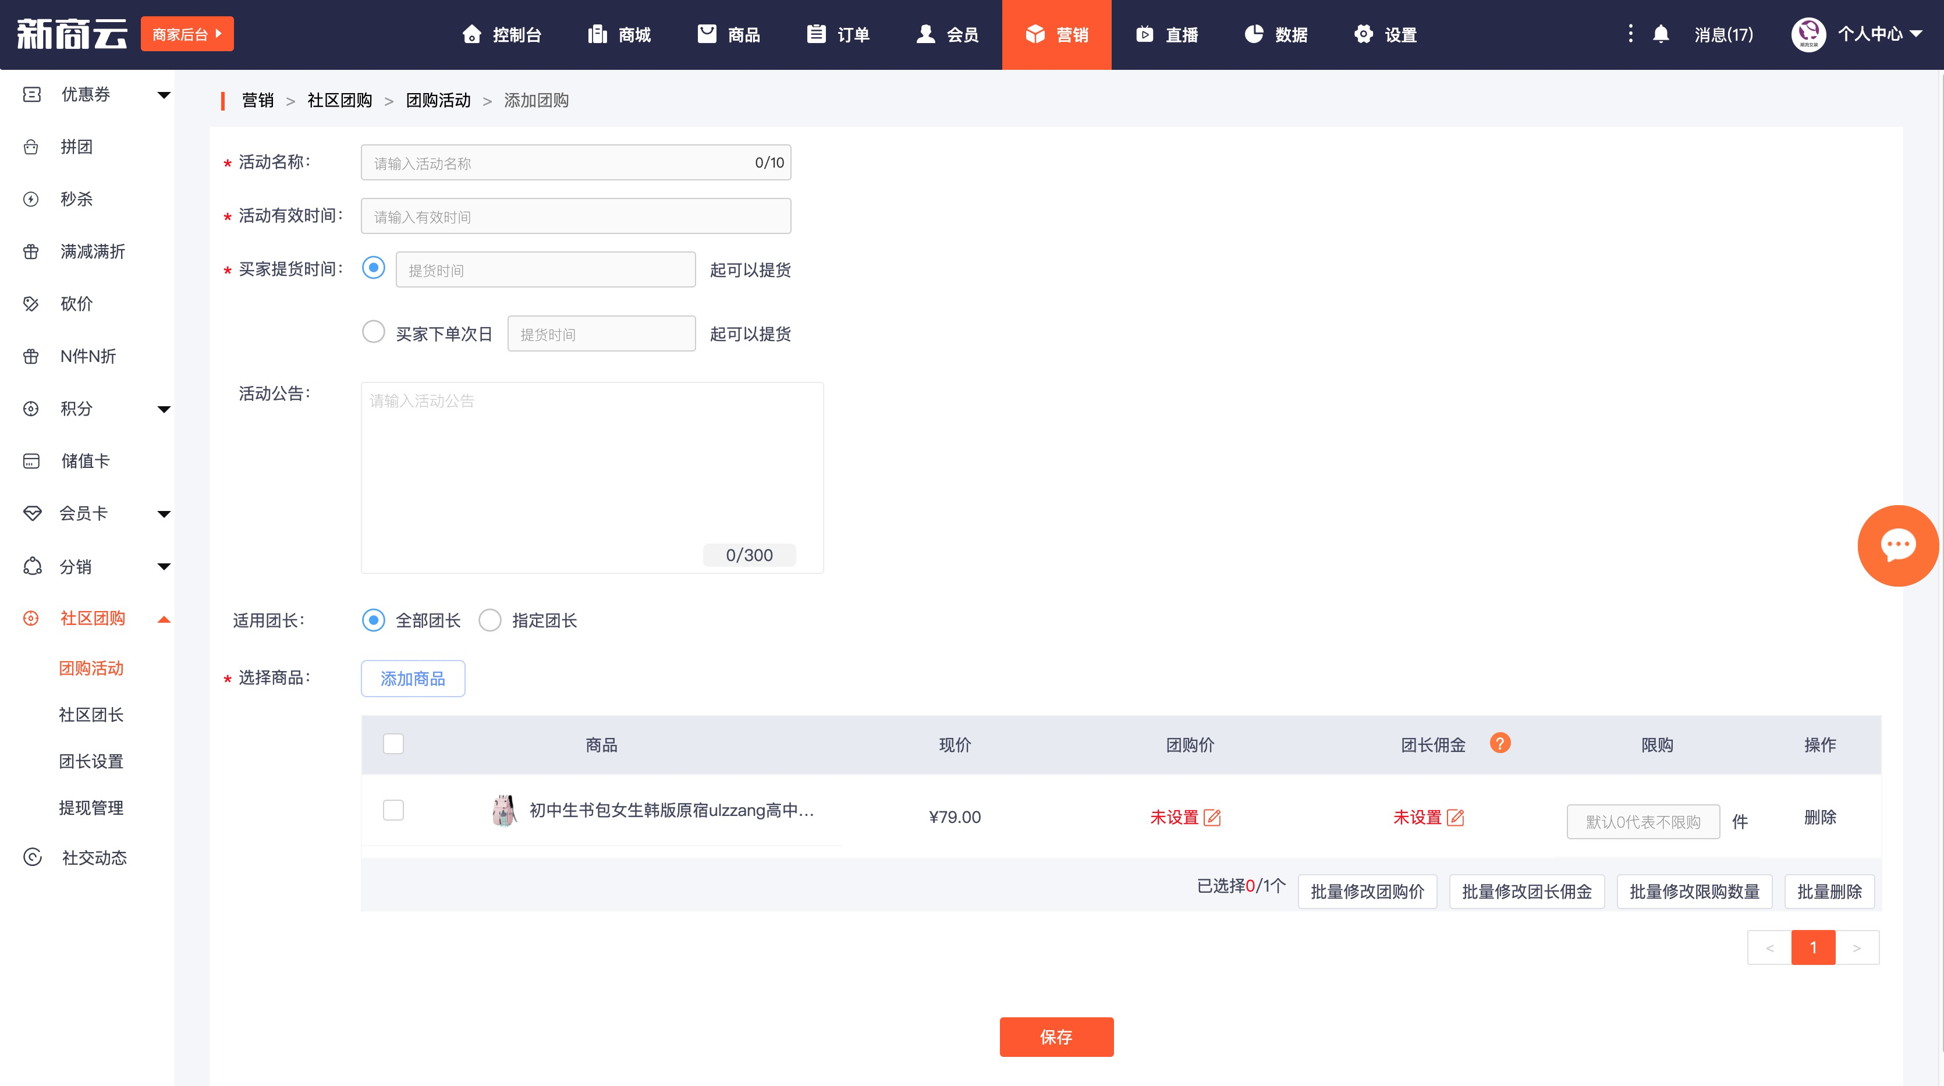Click the 订单 clipboard icon

pyautogui.click(x=817, y=34)
